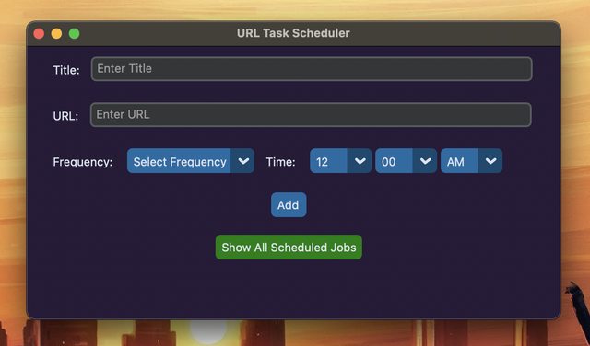Click the Time: label

280,162
